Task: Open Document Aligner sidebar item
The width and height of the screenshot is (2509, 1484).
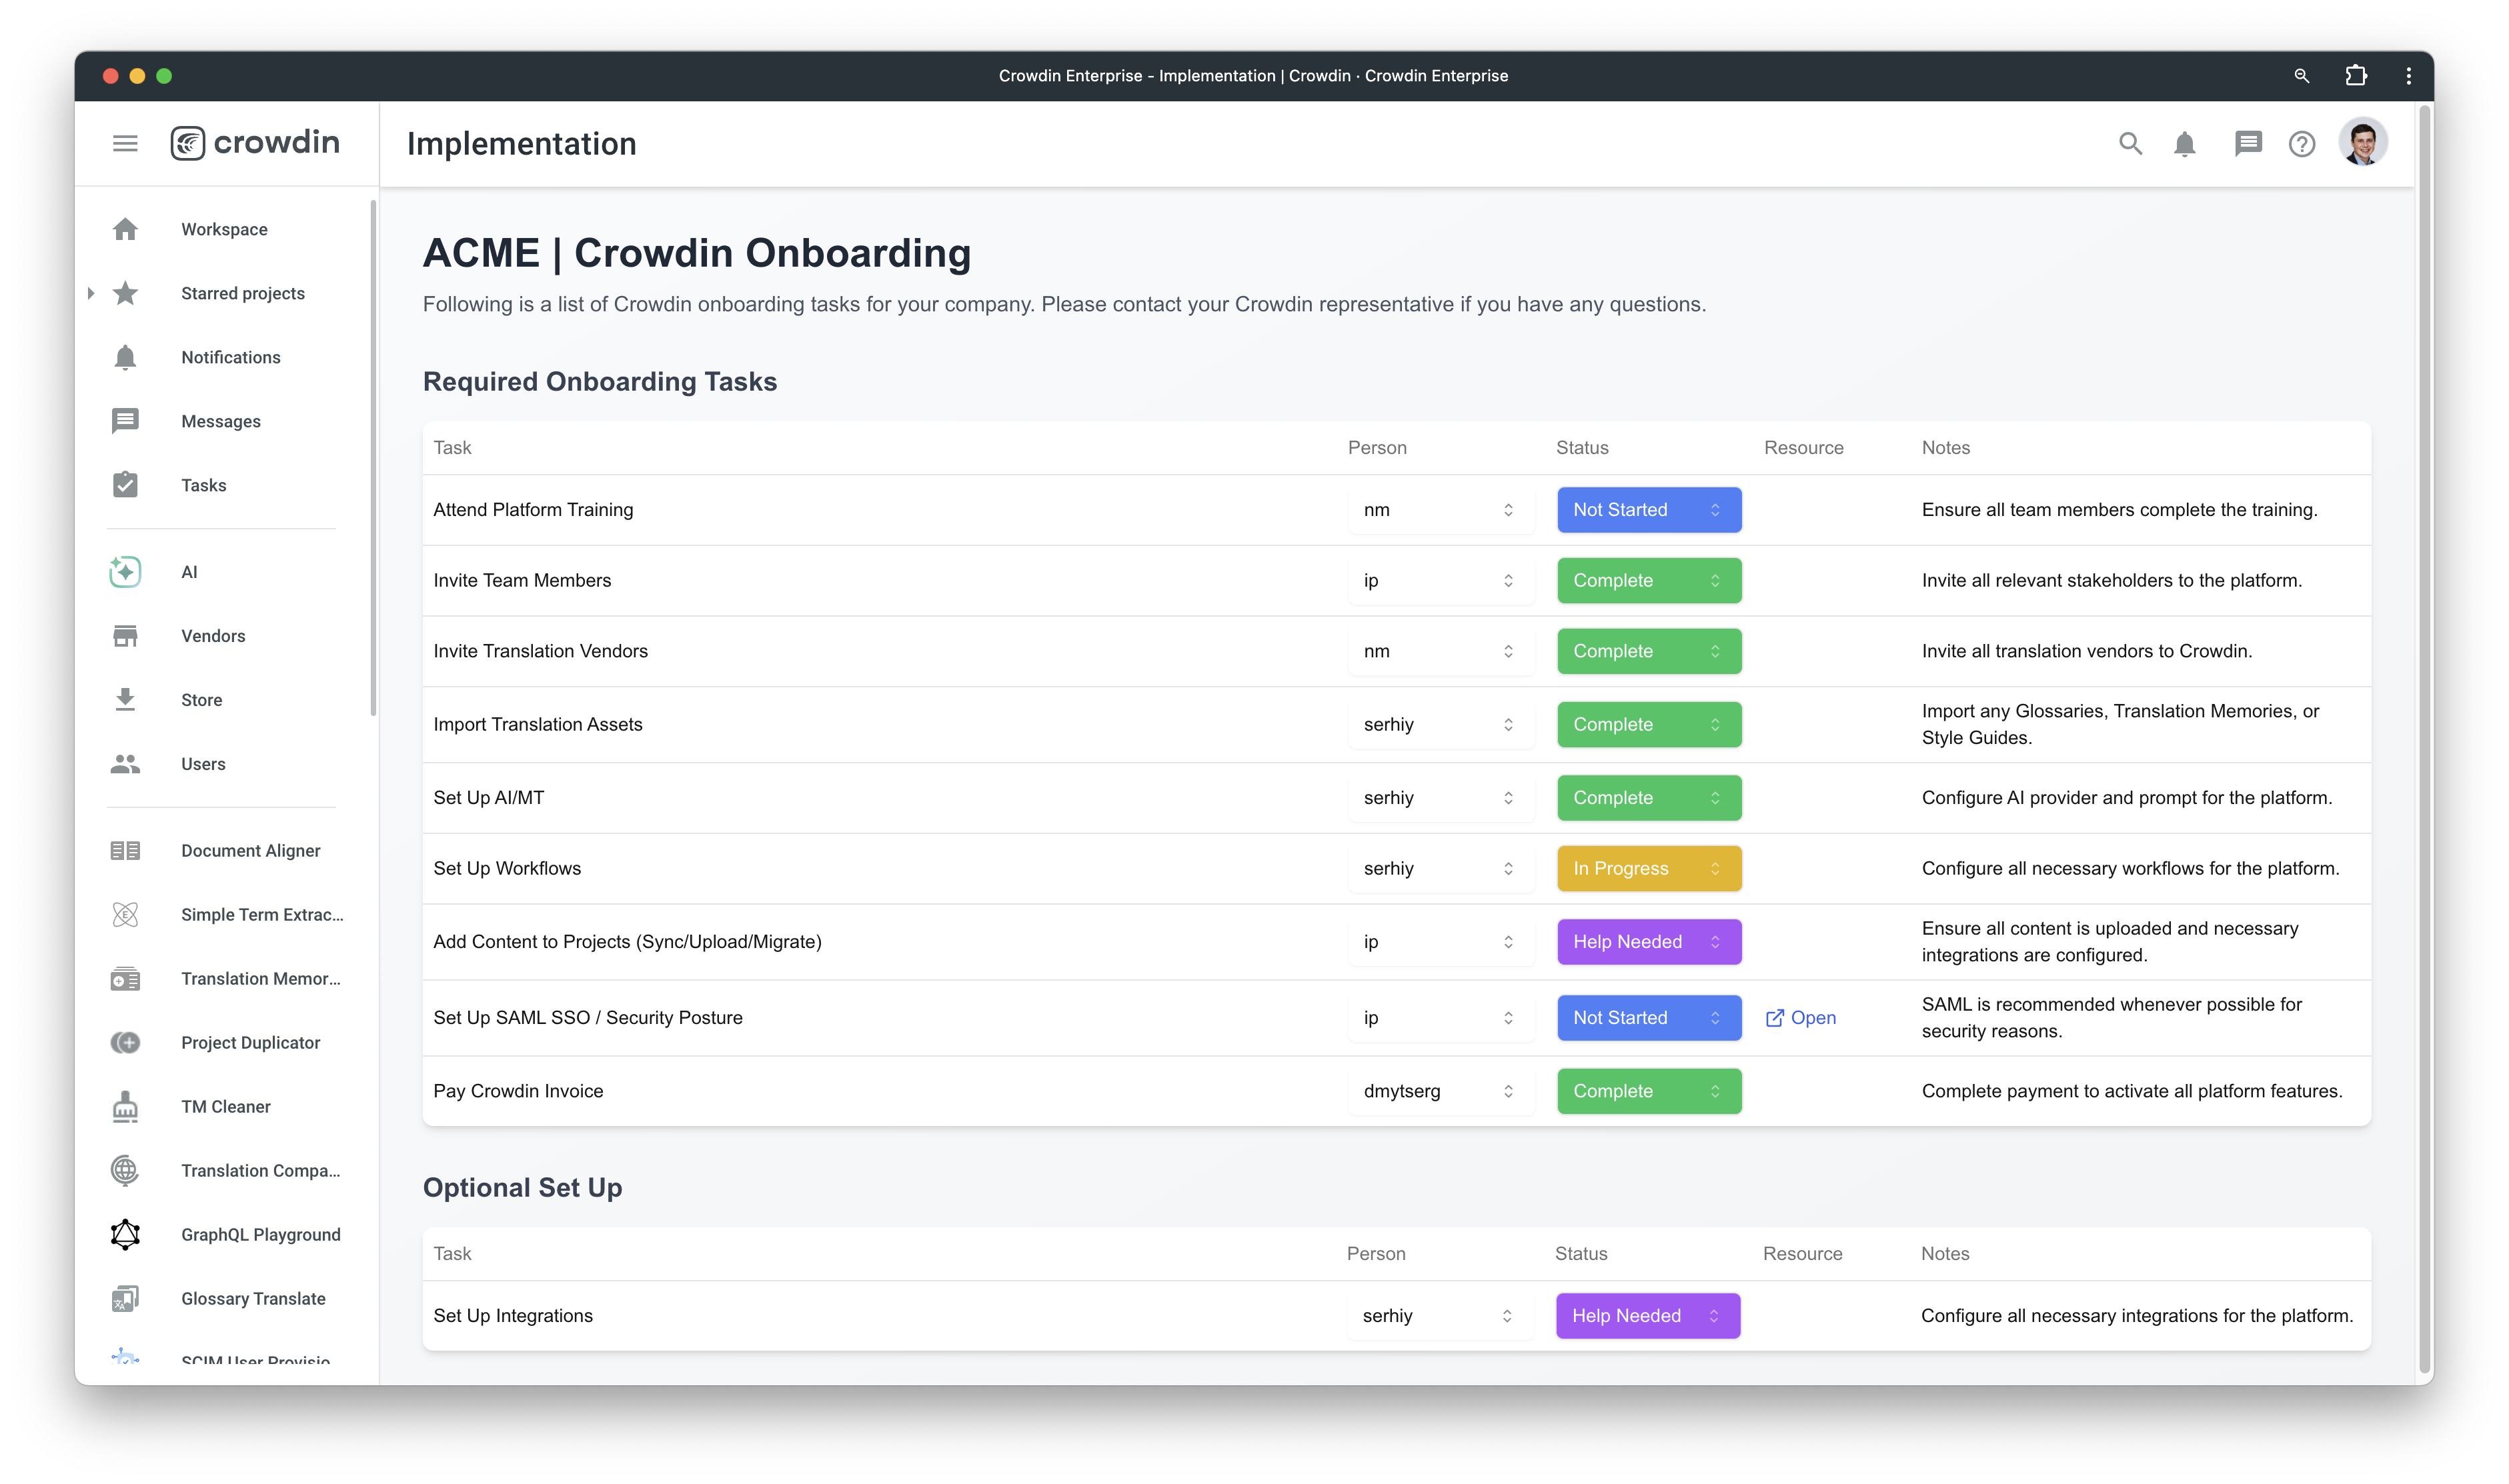Action: click(x=251, y=851)
